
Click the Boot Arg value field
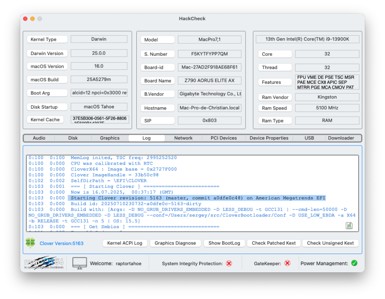tap(99, 93)
